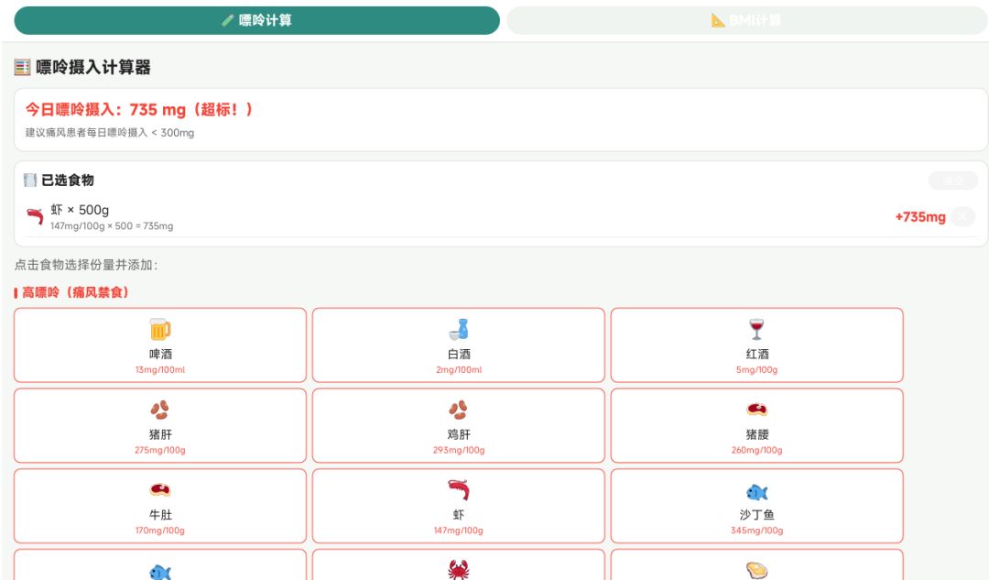Click the 147mg/100g × 500 = 735mg formula
Image resolution: width=989 pixels, height=580 pixels.
pos(112,226)
